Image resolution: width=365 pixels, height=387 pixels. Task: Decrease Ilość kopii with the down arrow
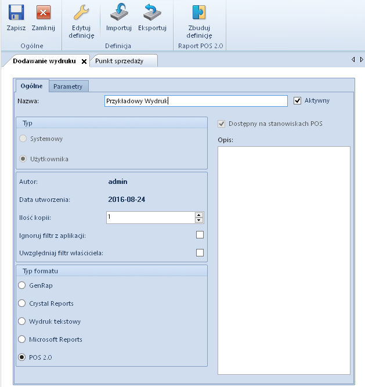(x=199, y=220)
